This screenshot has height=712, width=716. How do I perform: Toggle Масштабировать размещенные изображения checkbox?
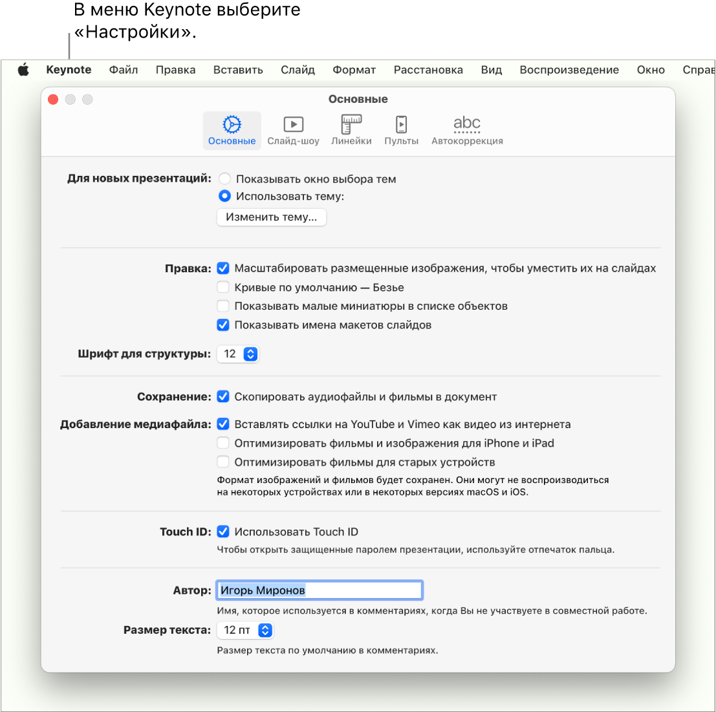click(x=223, y=268)
